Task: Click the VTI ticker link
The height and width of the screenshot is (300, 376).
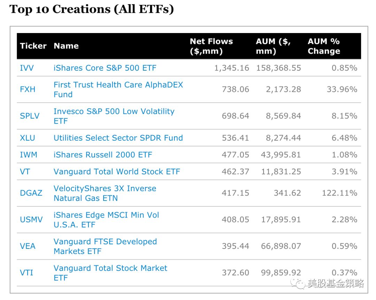Action: (26, 273)
